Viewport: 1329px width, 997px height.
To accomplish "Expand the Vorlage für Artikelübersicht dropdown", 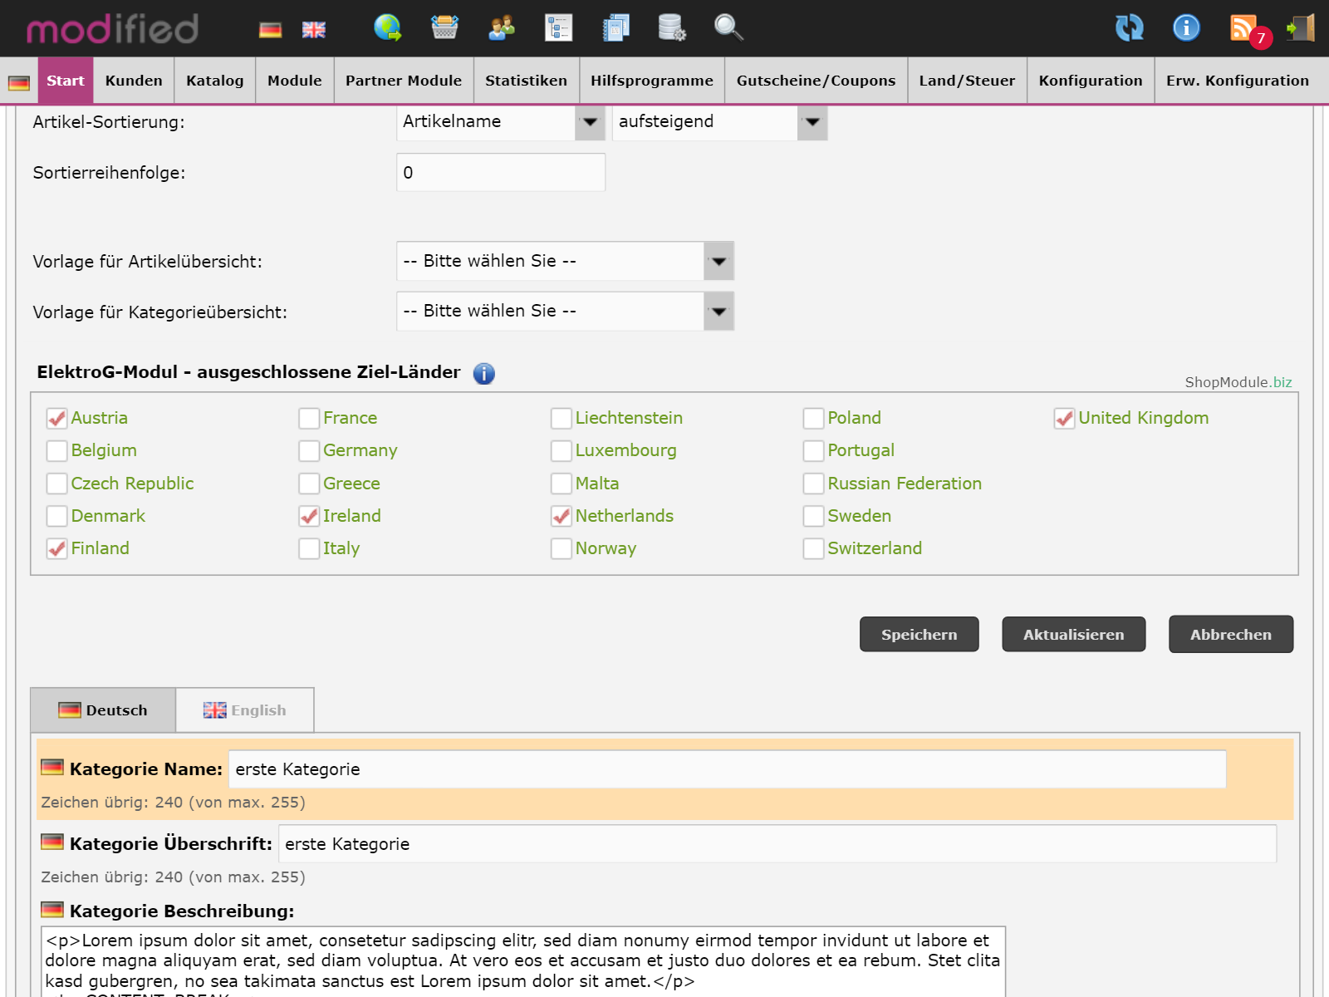I will click(x=565, y=261).
